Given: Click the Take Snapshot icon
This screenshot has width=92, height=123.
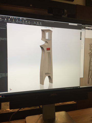Looking at the screenshot, I should pyautogui.click(x=41, y=24).
